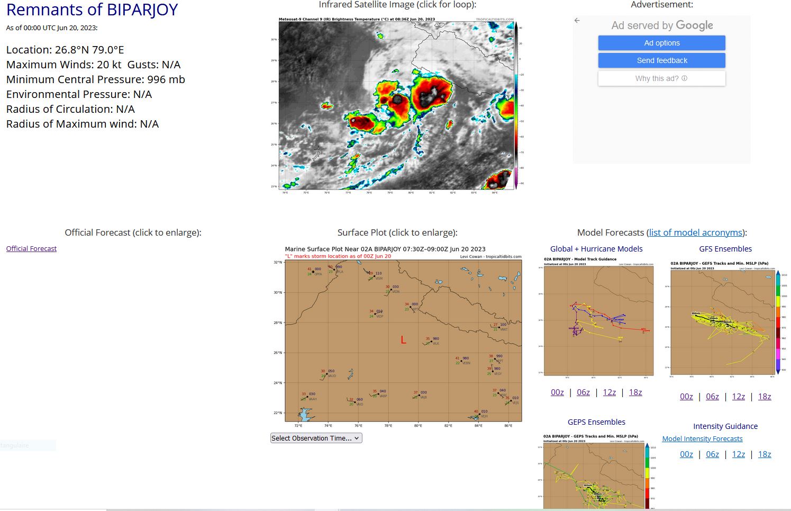The width and height of the screenshot is (791, 511).
Task: Select 18z under Global + Hurricane Models
Action: tap(635, 392)
